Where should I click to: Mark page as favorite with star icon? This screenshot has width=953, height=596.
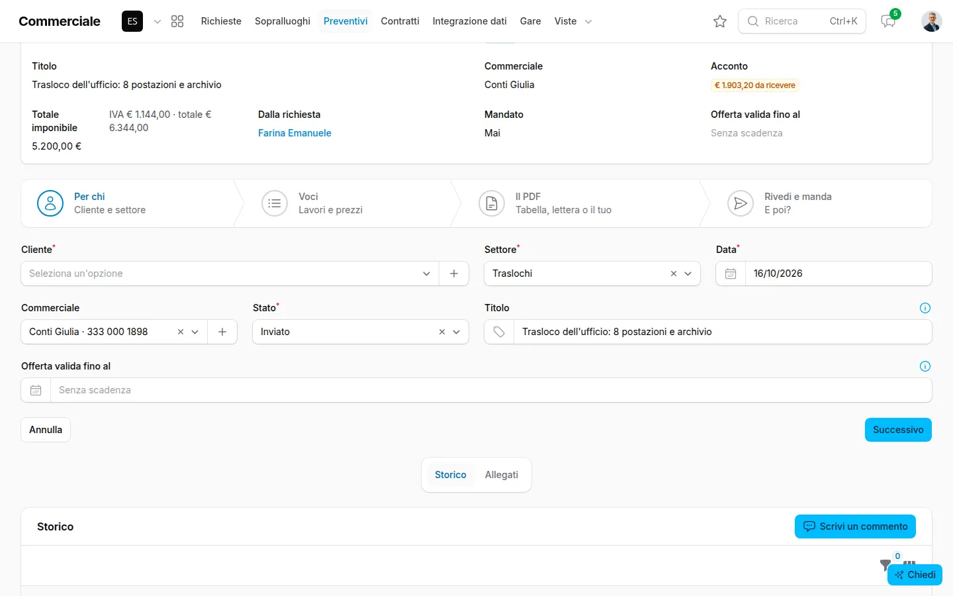720,21
